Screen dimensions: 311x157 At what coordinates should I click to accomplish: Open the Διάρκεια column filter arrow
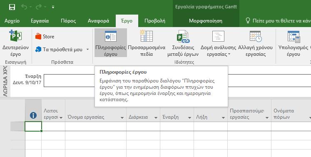156,118
